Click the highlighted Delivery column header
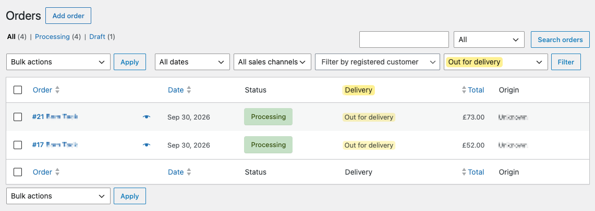 click(x=359, y=90)
